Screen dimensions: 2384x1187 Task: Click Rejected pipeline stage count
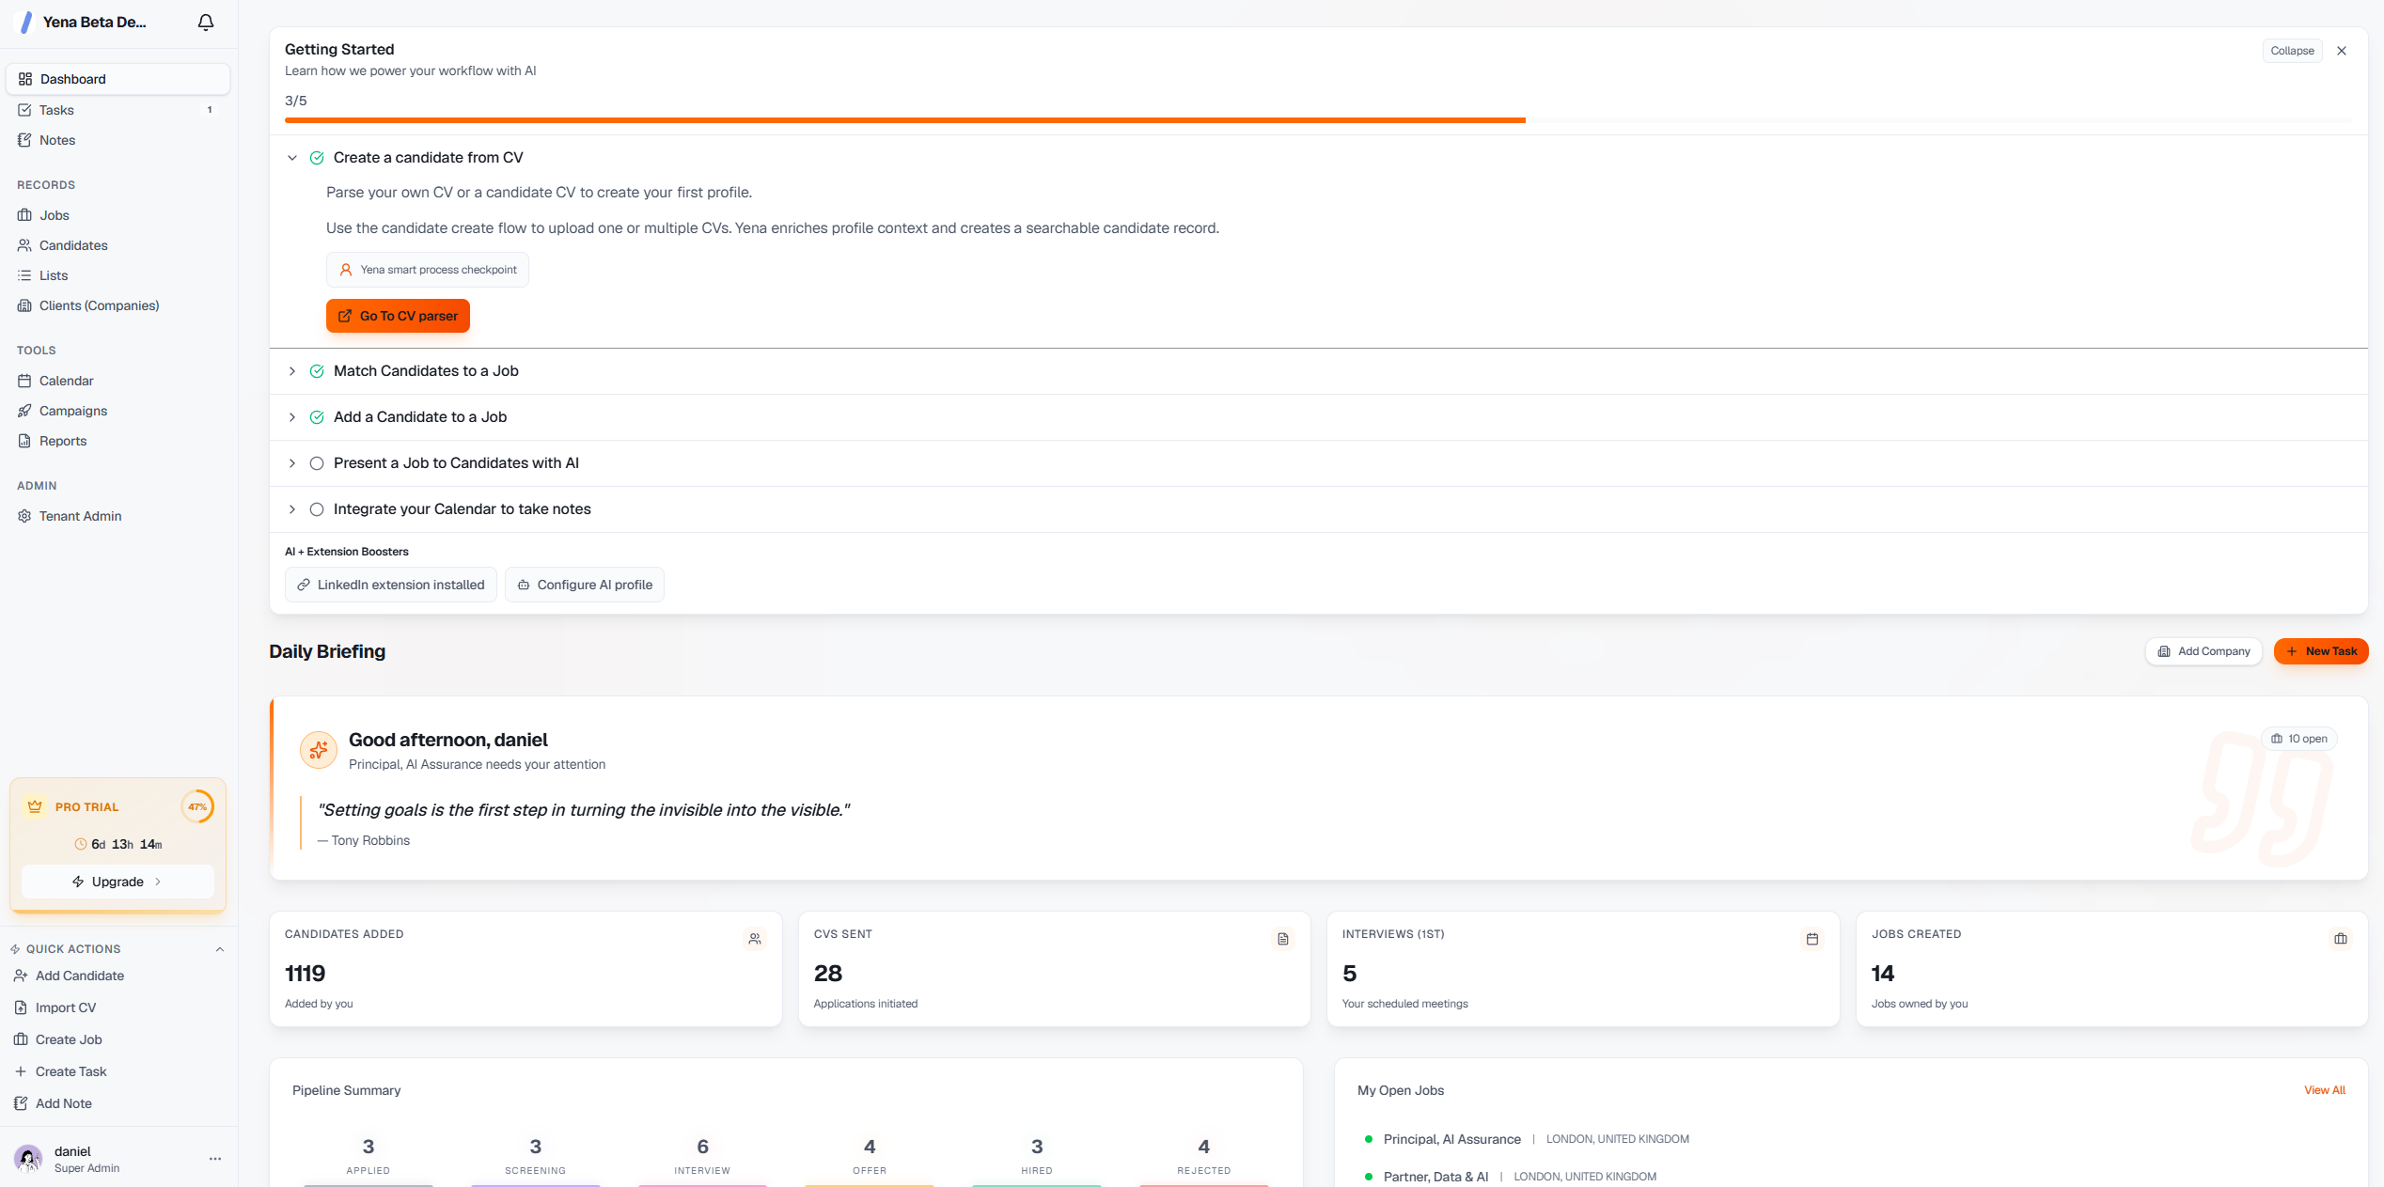[1204, 1147]
